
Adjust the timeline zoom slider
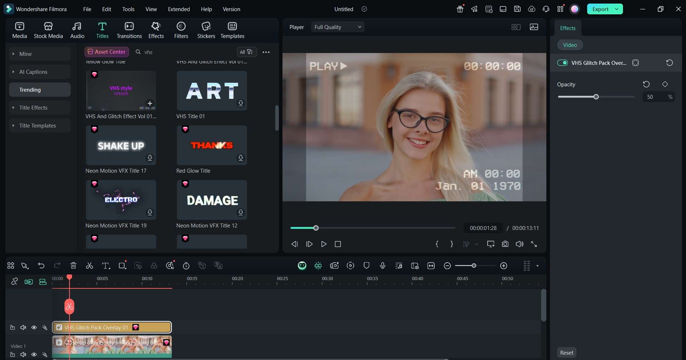(474, 265)
